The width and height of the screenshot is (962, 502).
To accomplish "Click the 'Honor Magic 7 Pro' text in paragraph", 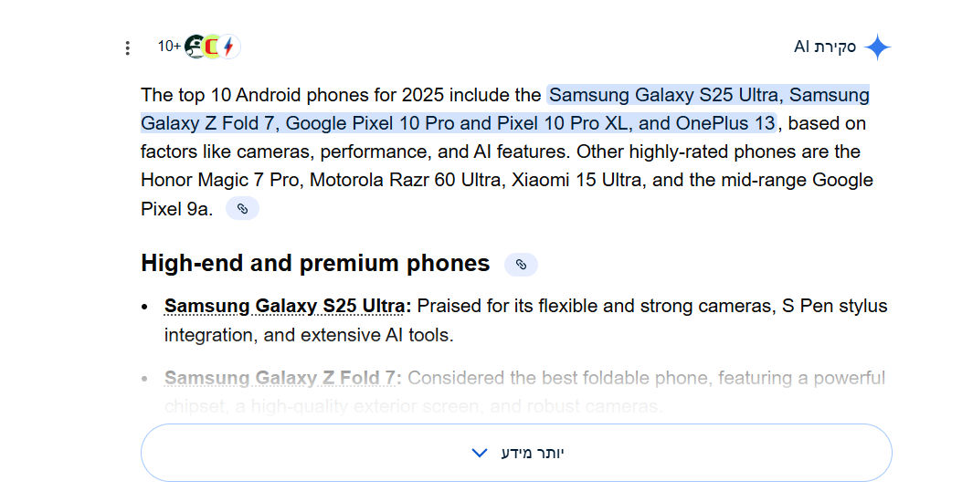I will (x=220, y=180).
